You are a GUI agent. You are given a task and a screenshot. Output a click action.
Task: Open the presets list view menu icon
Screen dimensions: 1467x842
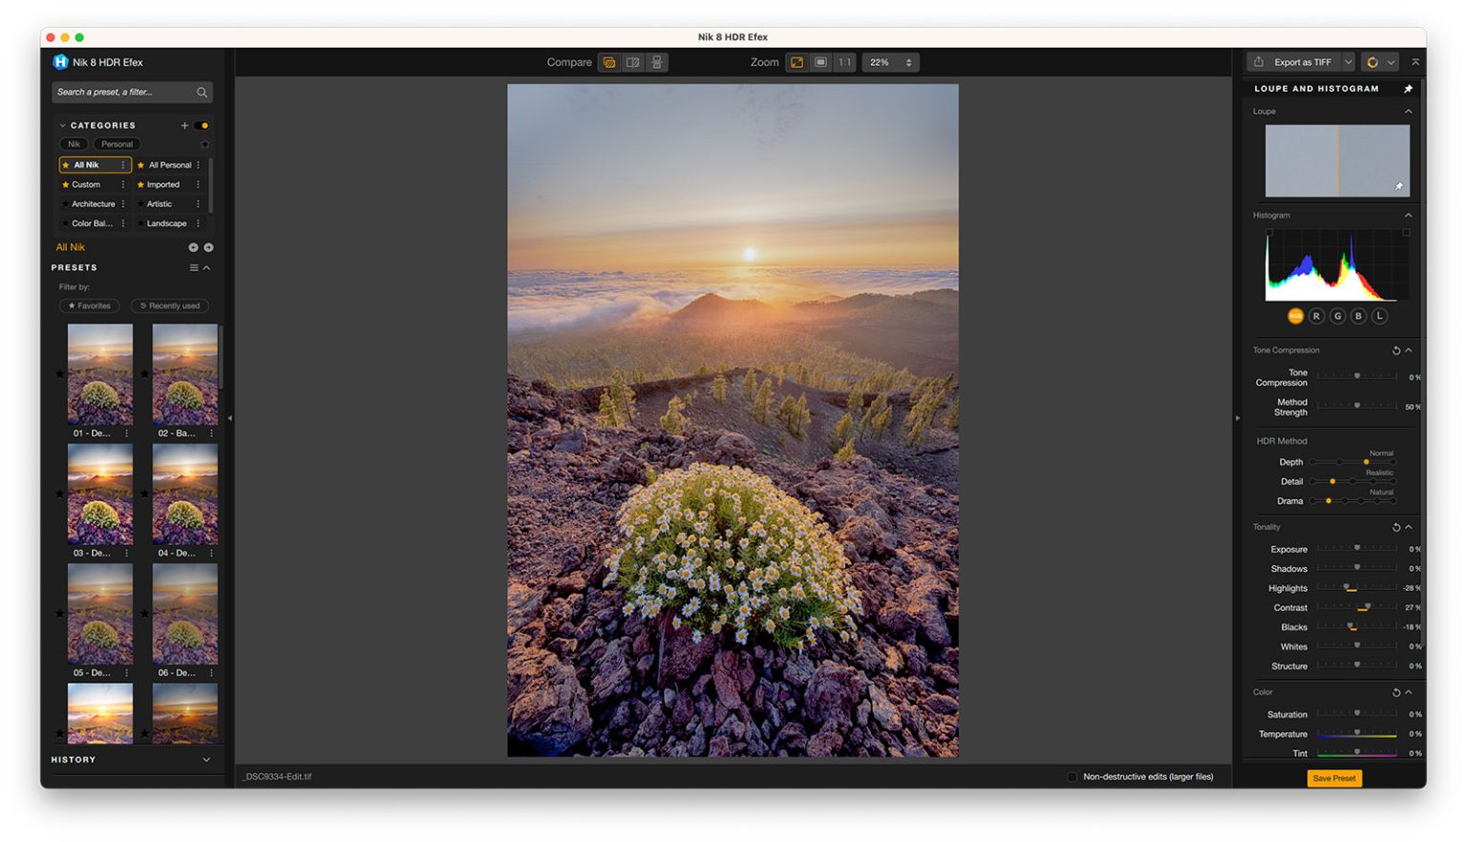pos(194,267)
